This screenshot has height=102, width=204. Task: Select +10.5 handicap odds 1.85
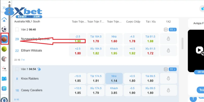78,90
